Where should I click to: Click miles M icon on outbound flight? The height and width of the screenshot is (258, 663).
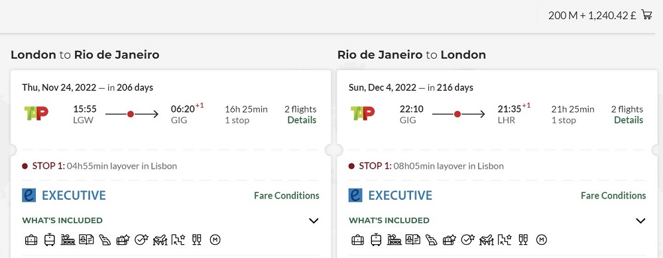pos(215,240)
